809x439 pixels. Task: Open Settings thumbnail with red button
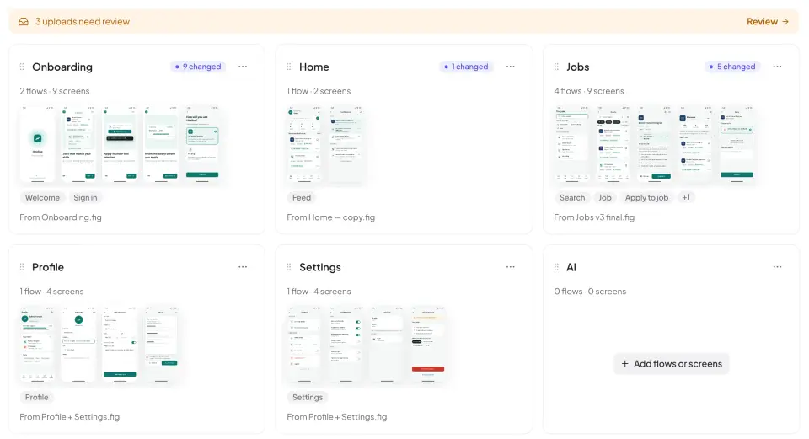click(x=428, y=345)
